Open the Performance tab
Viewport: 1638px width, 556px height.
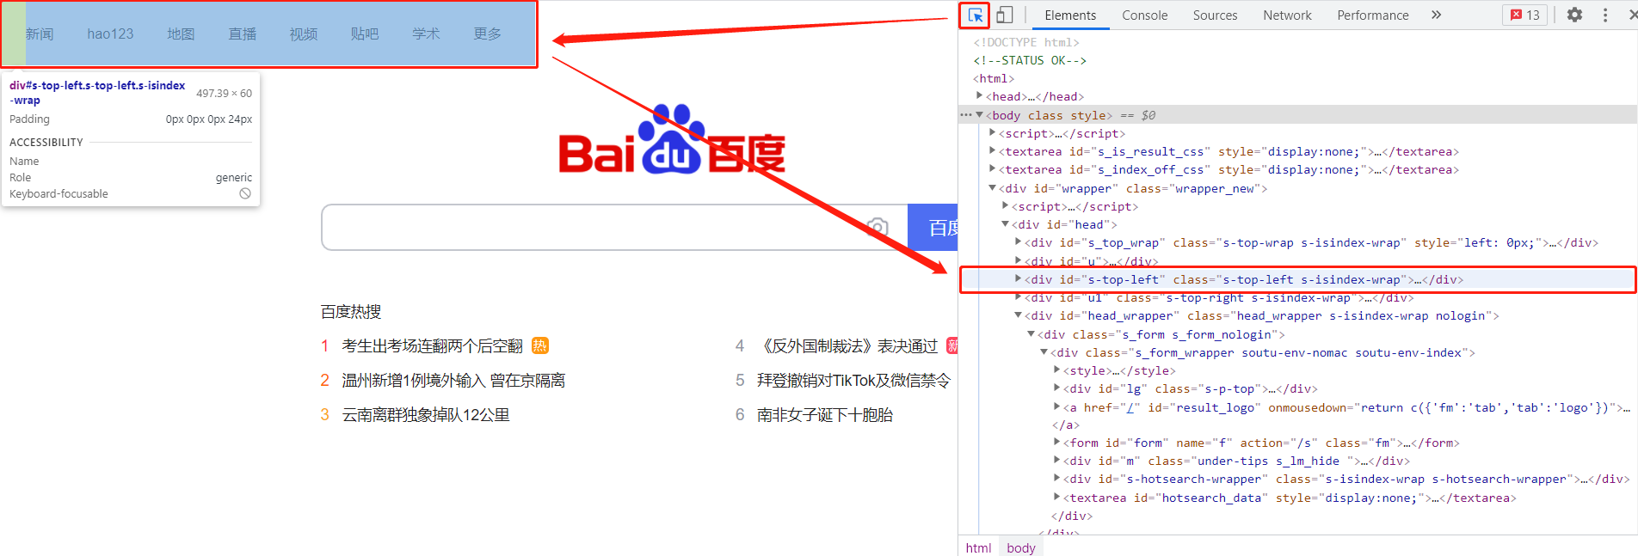[1372, 15]
